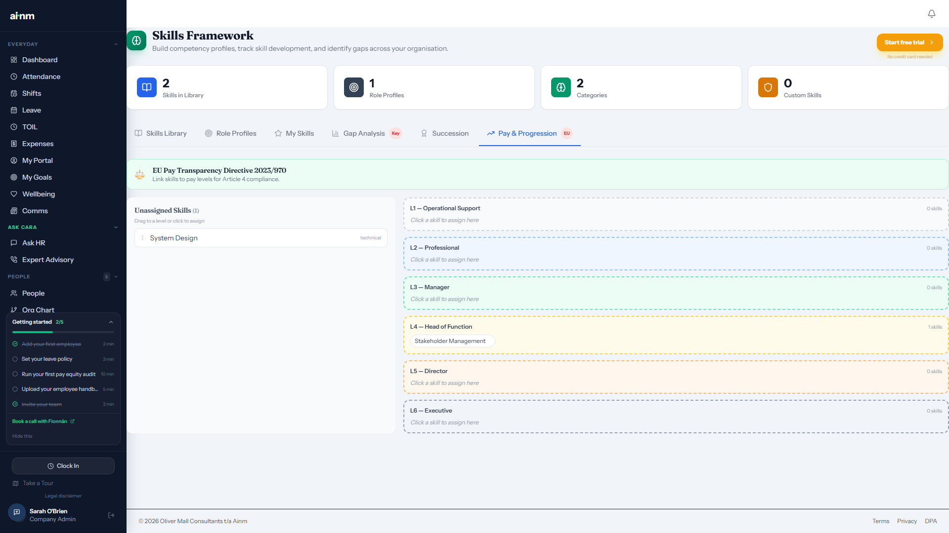Select the My Skills tab

[x=294, y=133]
